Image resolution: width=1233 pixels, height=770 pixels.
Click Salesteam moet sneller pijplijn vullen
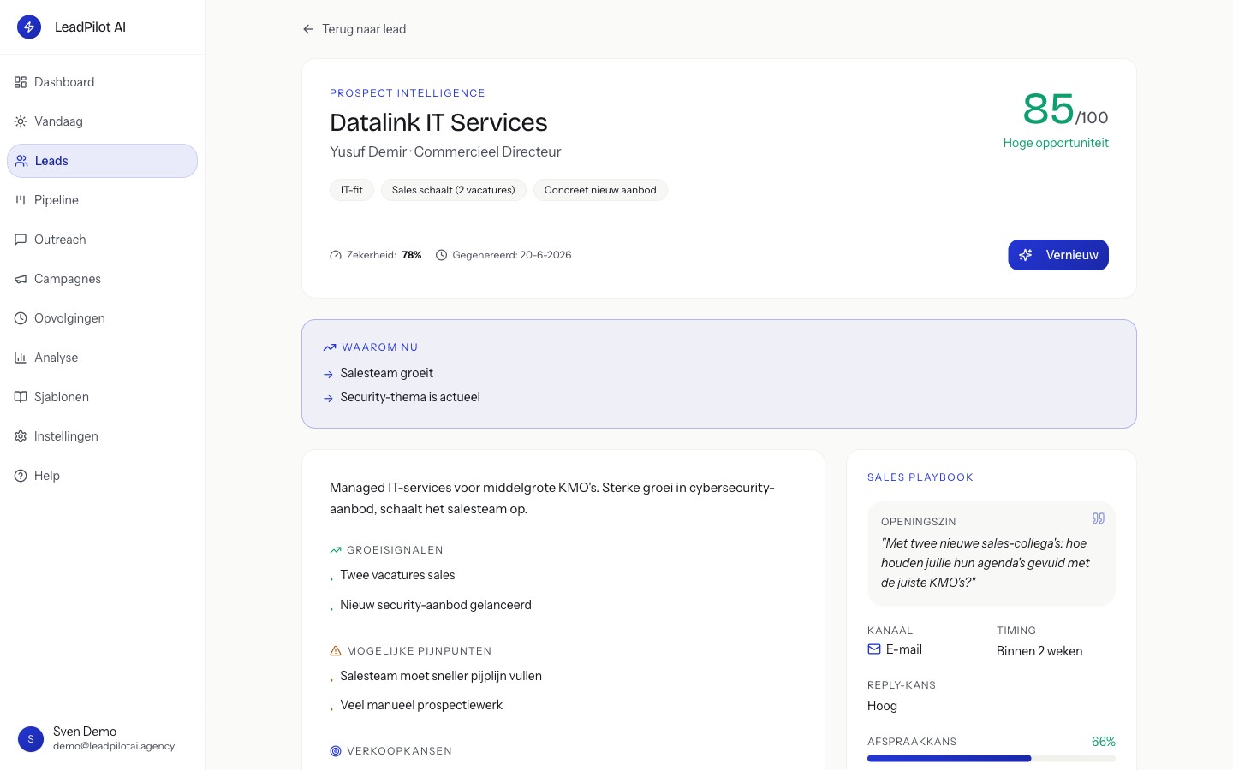tap(441, 676)
